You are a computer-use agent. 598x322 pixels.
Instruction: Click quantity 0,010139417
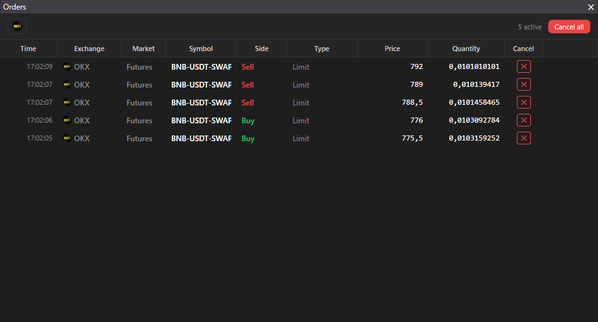click(477, 84)
